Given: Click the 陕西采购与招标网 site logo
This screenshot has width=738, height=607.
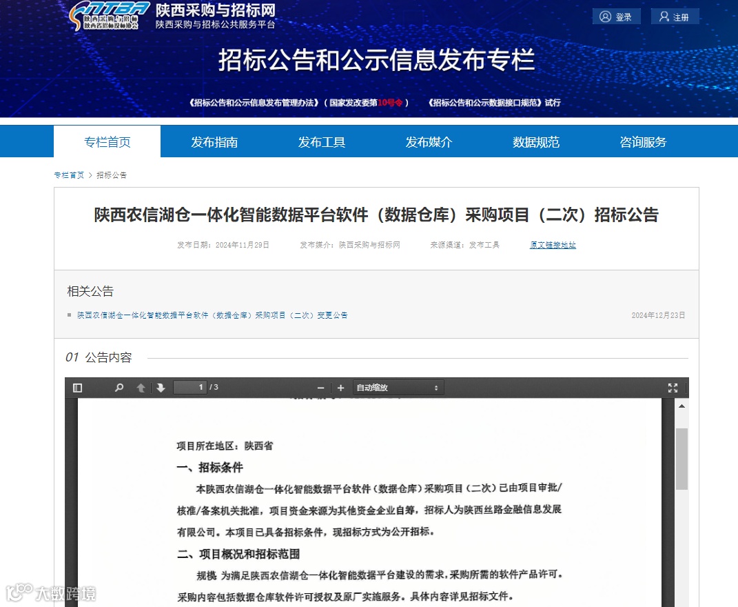Looking at the screenshot, I should point(172,16).
